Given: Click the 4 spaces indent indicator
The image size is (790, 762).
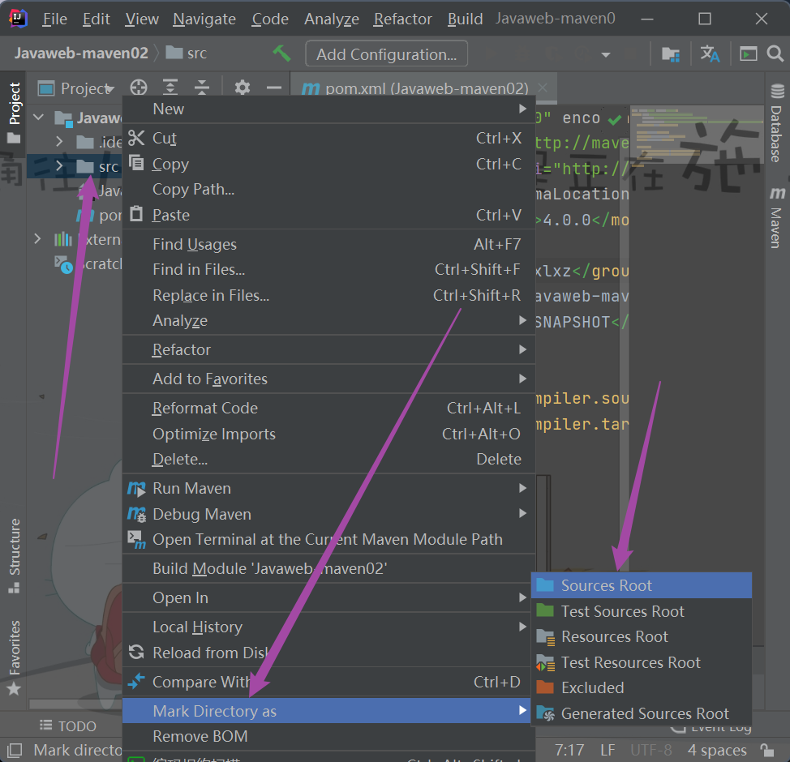Looking at the screenshot, I should pos(717,750).
